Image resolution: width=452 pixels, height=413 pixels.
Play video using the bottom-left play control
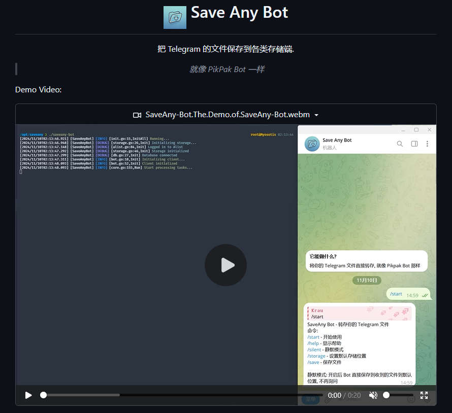pos(28,395)
